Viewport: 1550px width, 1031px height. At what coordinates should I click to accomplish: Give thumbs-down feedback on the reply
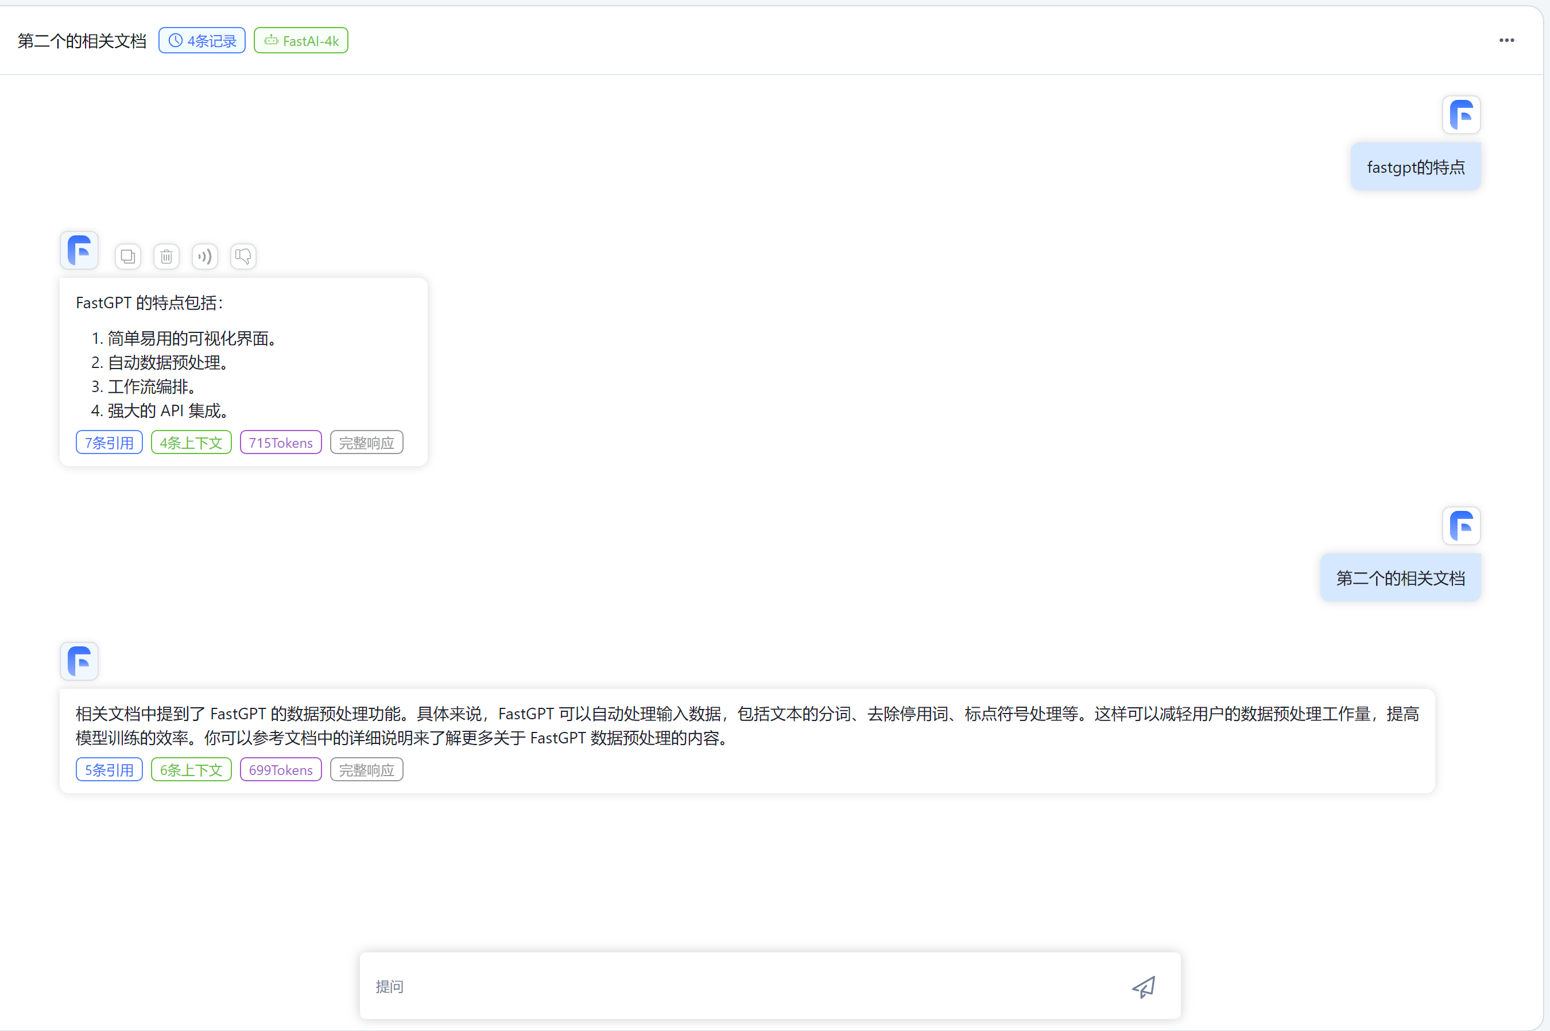pos(243,257)
